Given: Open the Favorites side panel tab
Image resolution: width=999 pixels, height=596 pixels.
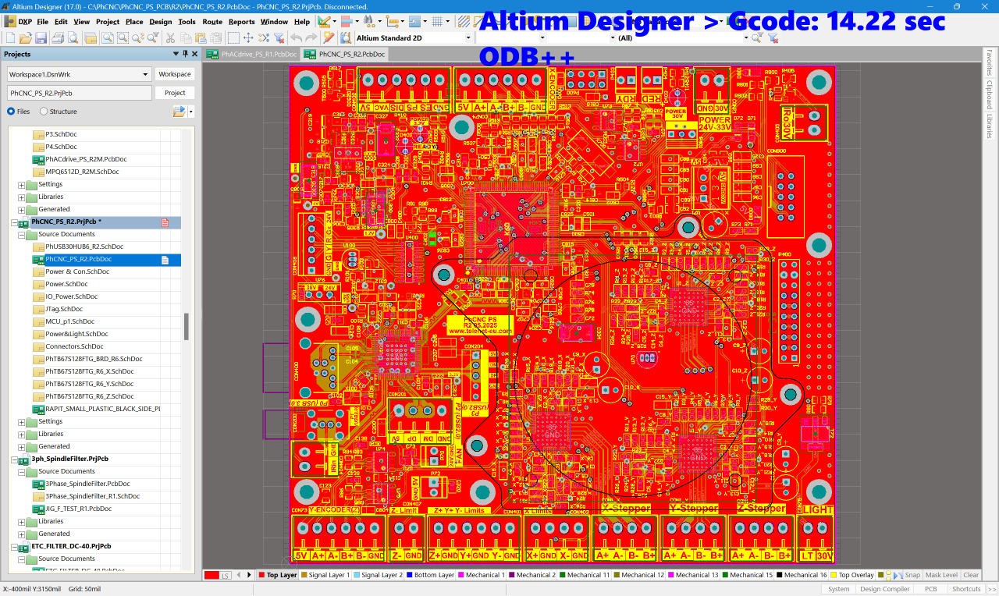Looking at the screenshot, I should pos(990,64).
